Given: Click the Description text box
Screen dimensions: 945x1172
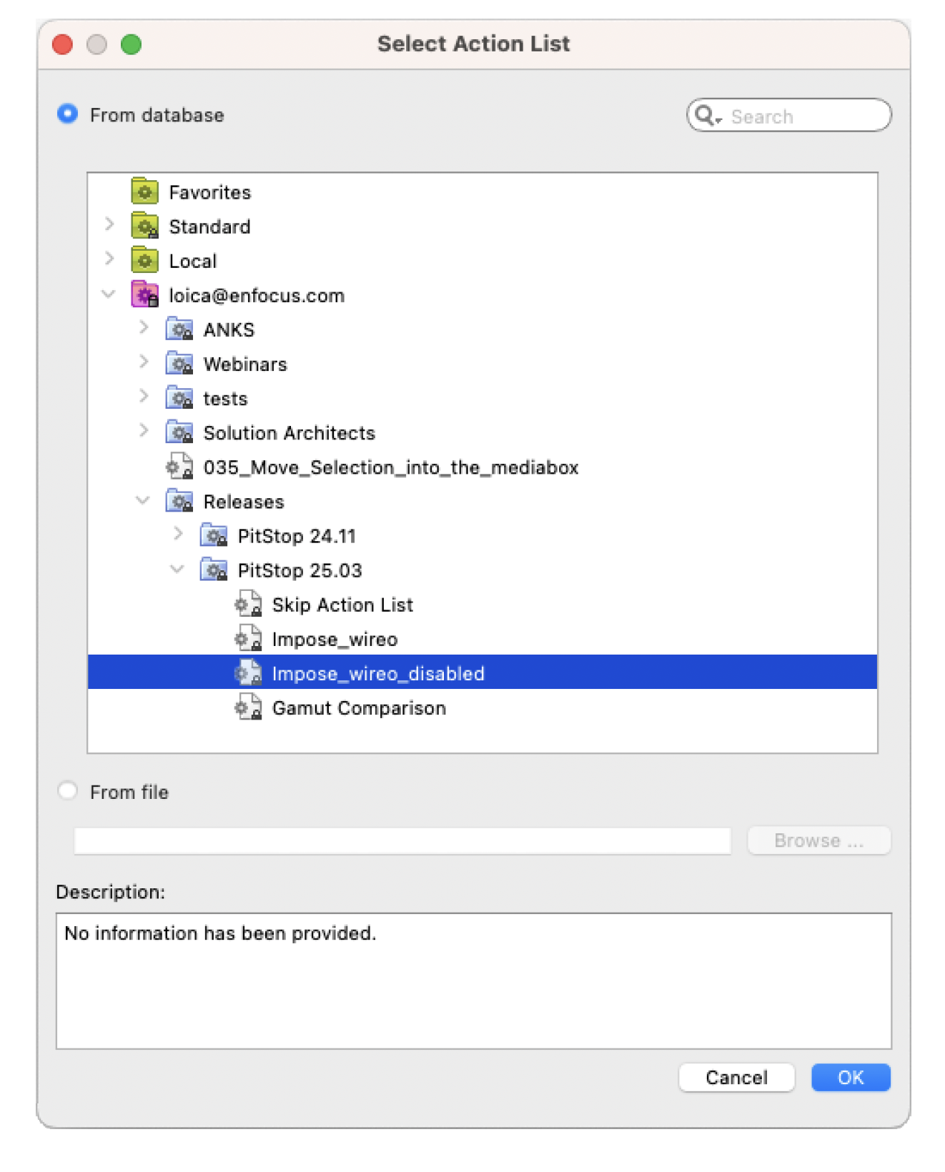Looking at the screenshot, I should pos(474,980).
